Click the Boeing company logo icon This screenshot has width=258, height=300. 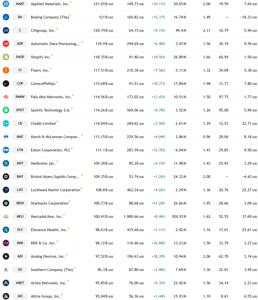click(6, 17)
